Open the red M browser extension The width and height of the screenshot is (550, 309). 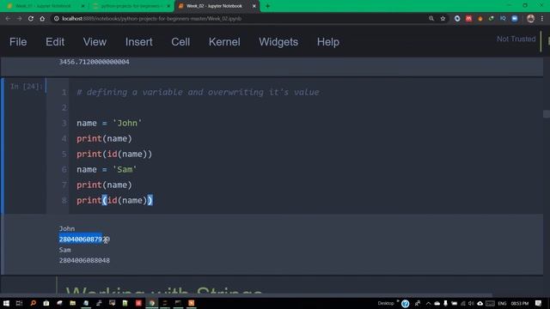coord(468,19)
